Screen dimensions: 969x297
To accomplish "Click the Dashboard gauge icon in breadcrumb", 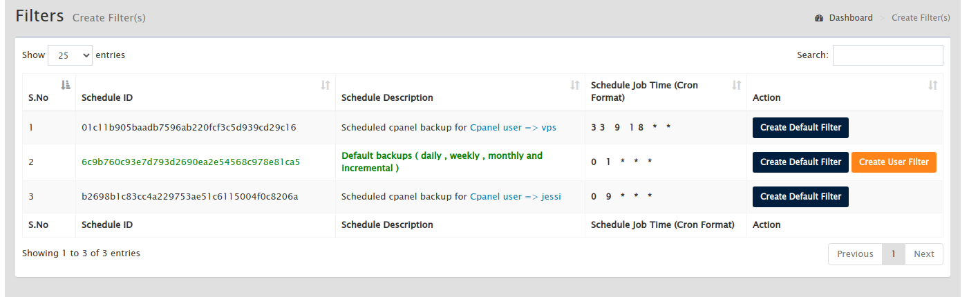I will (x=819, y=18).
